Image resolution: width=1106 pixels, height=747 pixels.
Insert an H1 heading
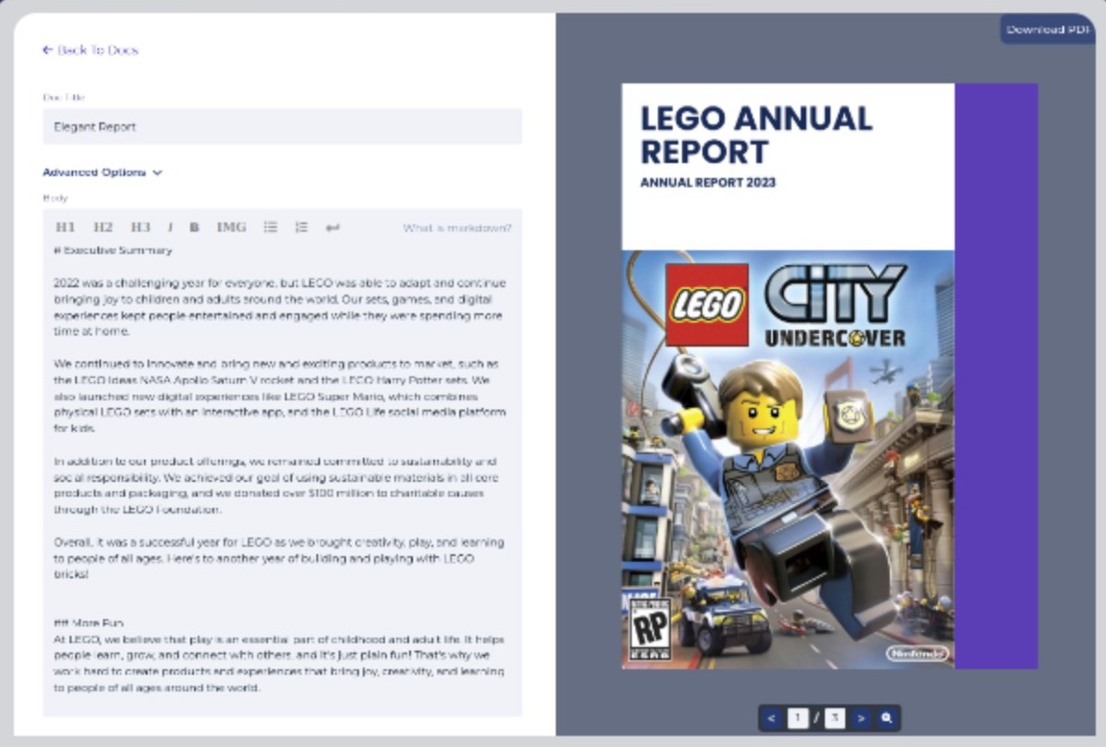point(65,227)
